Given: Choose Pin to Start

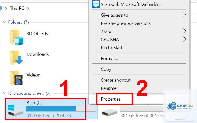Looking at the screenshot, I should [x=111, y=48].
